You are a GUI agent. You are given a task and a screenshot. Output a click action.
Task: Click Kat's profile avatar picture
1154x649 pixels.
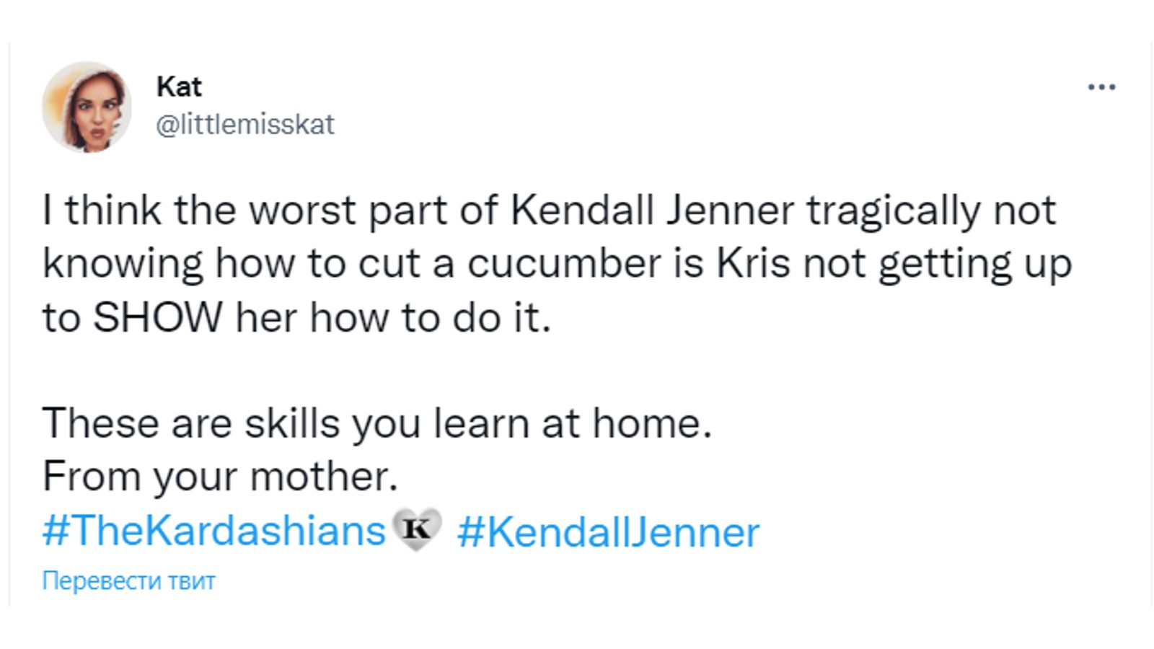[x=87, y=107]
